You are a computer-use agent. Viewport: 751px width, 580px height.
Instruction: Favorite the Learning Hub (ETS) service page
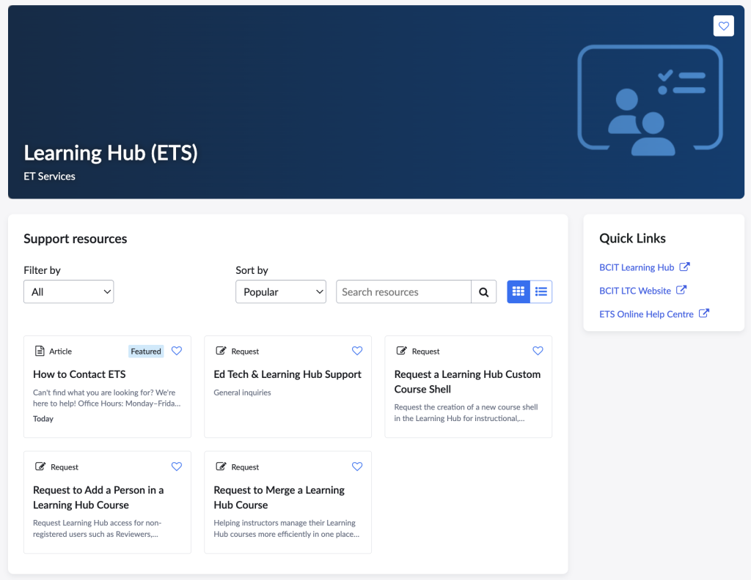point(723,26)
